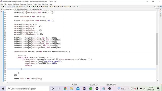Click the Coverage run toolbar icon

point(35,7)
